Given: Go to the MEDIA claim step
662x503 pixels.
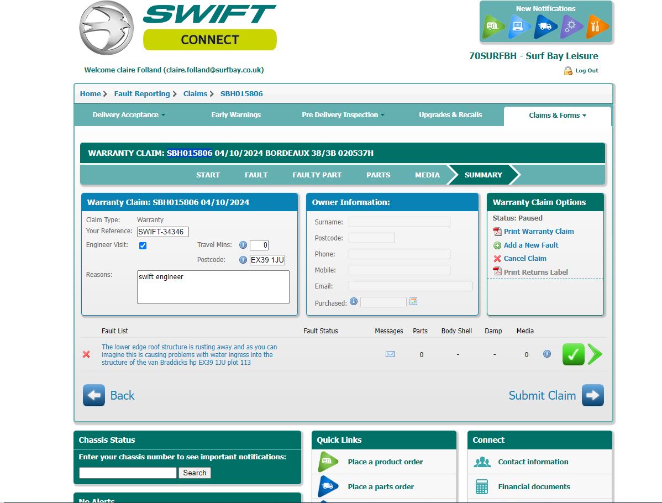Looking at the screenshot, I should (427, 175).
